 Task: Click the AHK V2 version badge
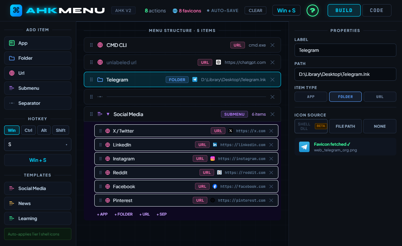(x=123, y=11)
